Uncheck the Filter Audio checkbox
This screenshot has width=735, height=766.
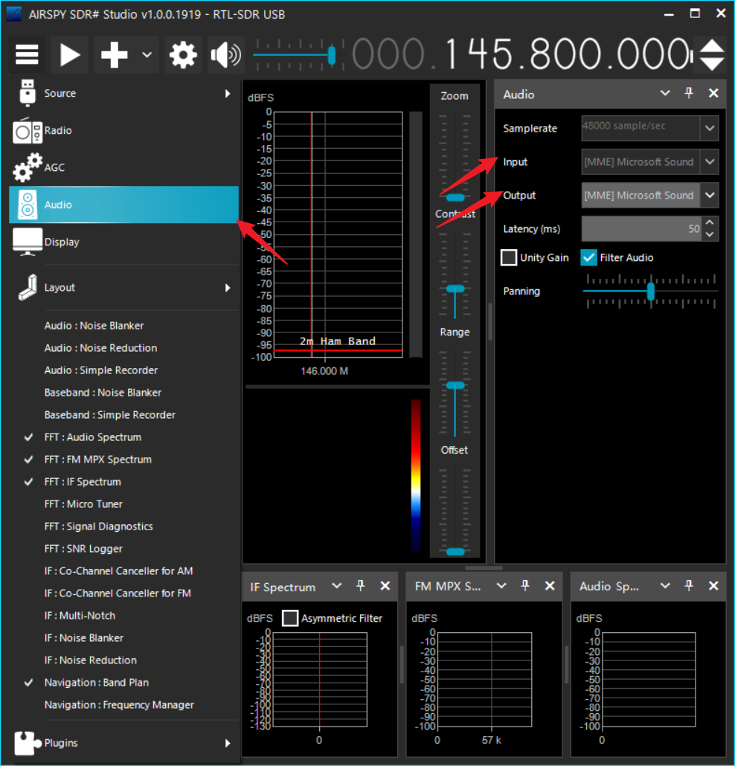[x=589, y=257]
